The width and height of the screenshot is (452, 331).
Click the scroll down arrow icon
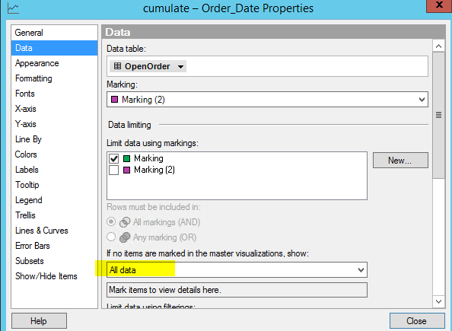pyautogui.click(x=439, y=301)
